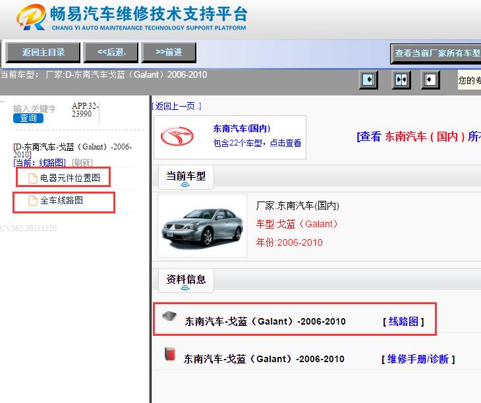Click 年份:2006-2010 text
This screenshot has height=403, width=481.
[x=289, y=242]
